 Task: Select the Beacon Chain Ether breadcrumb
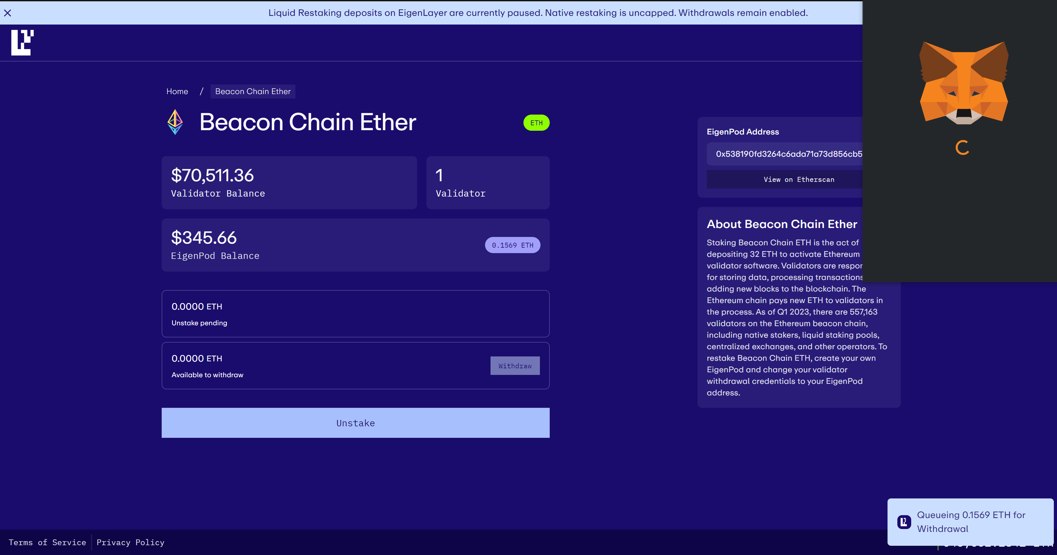click(x=253, y=91)
